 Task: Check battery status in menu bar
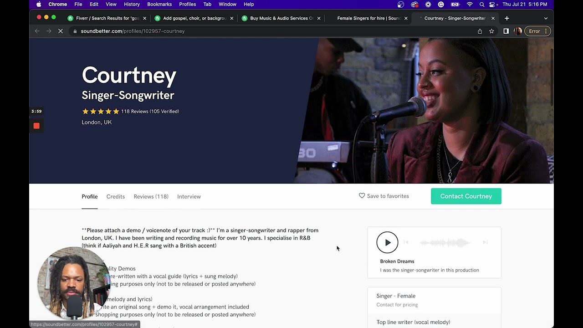455,4
